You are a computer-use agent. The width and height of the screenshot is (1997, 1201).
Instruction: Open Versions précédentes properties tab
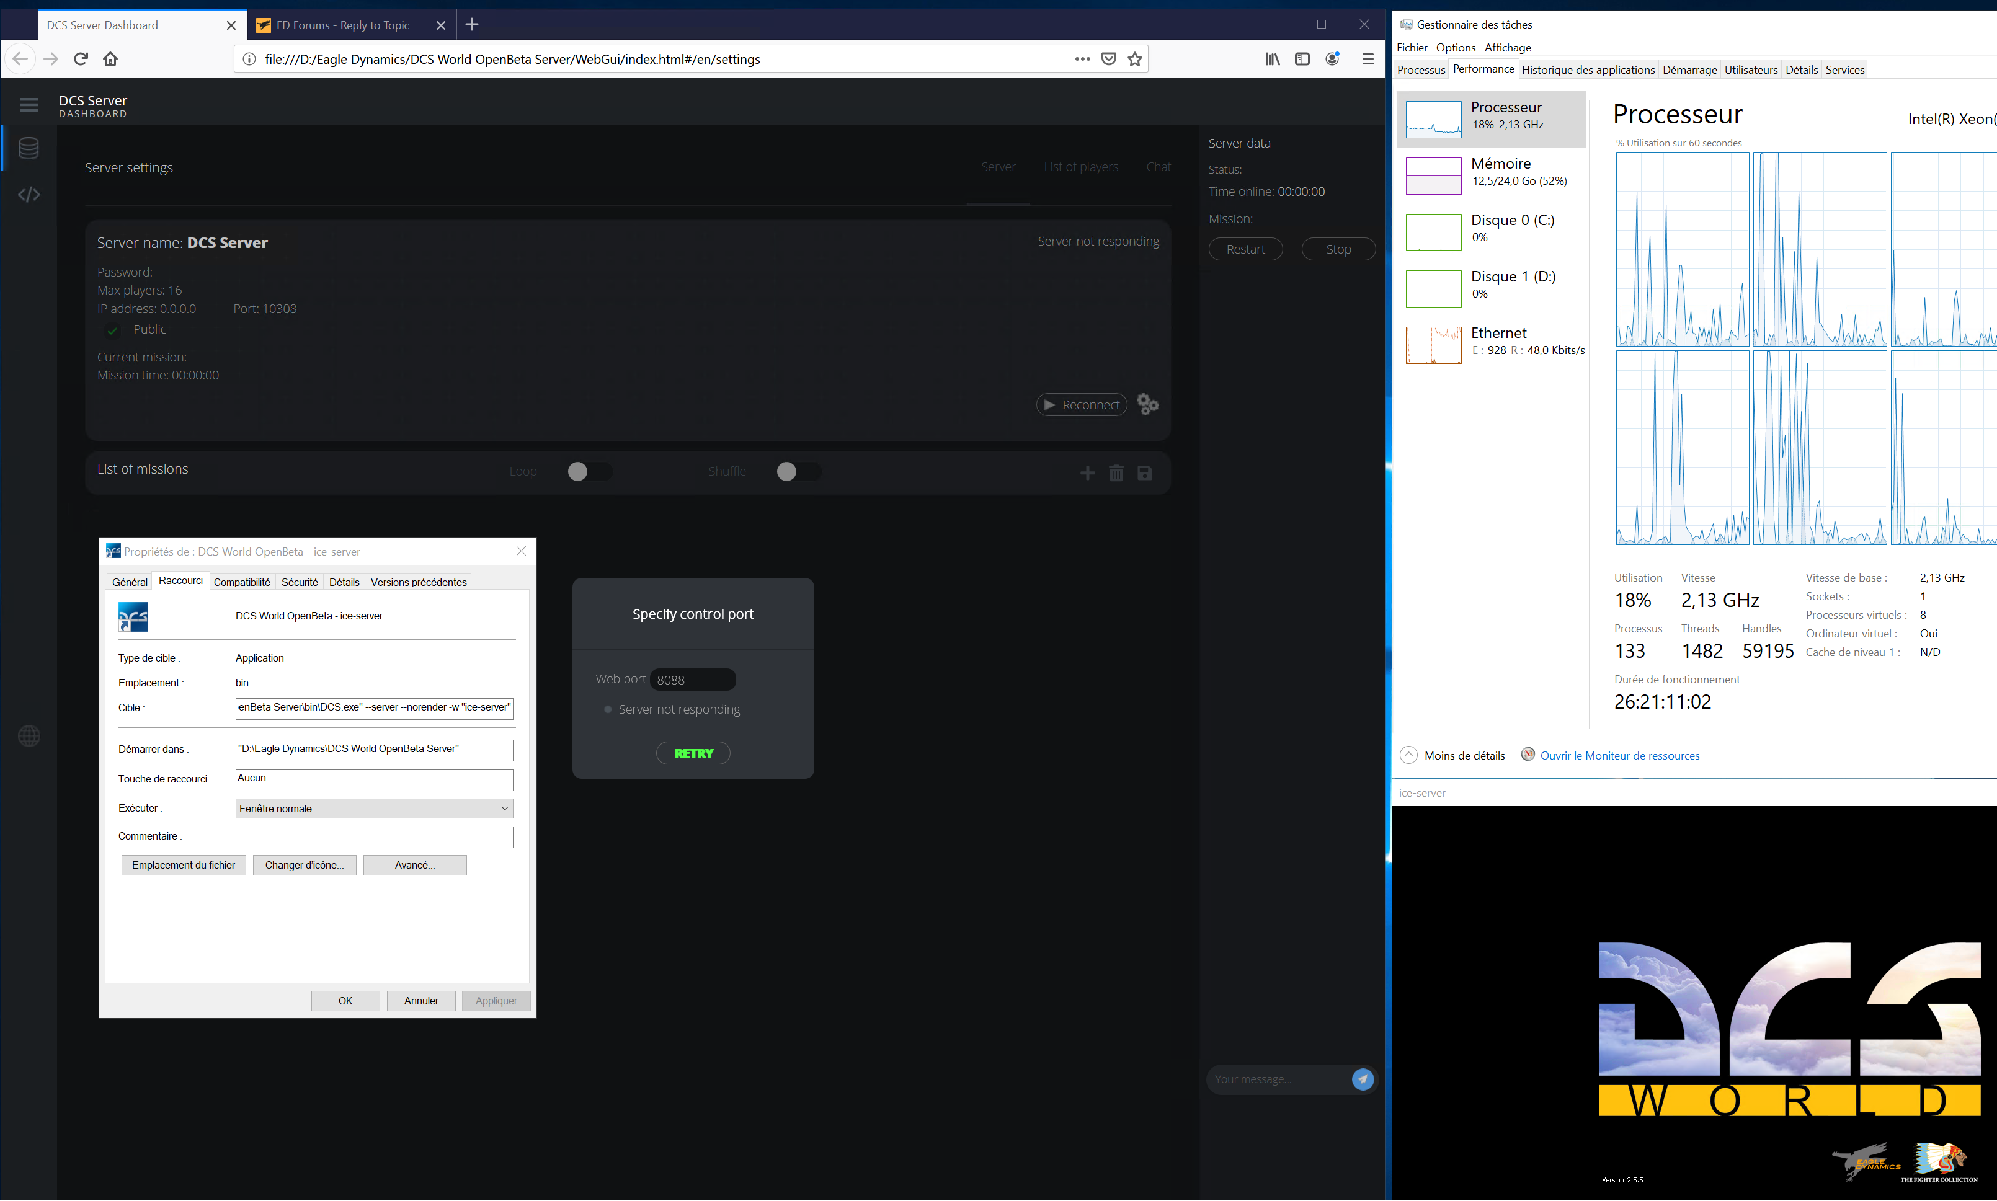point(419,582)
